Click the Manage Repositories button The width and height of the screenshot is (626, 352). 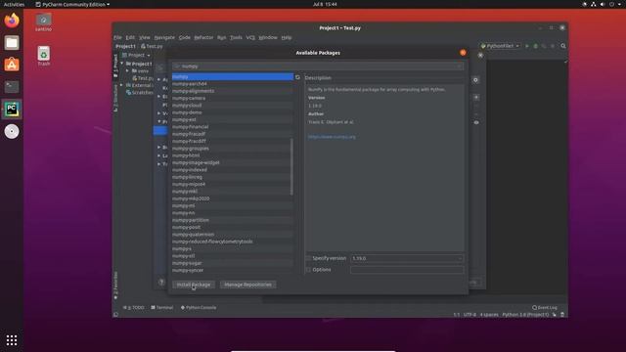coord(247,285)
